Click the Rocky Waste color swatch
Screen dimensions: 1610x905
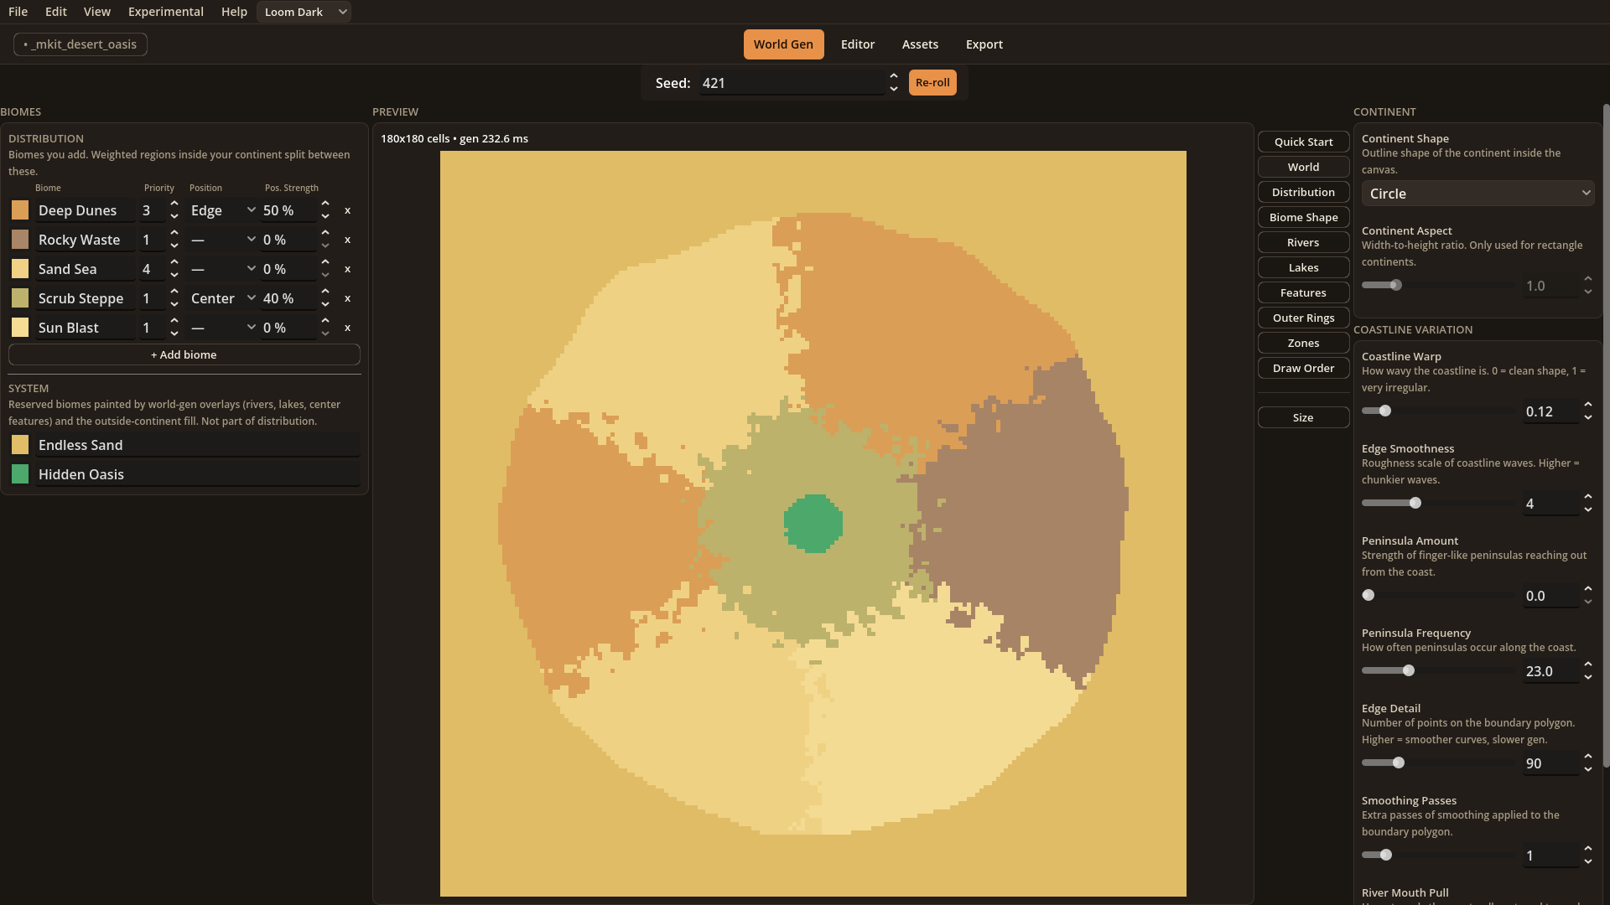(x=20, y=240)
